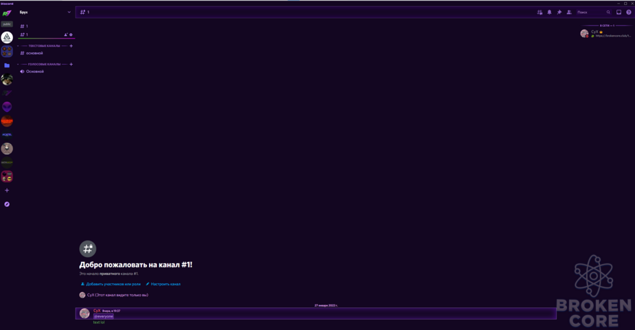Click the red CyX username in the message
The height and width of the screenshot is (330, 635).
click(x=97, y=311)
